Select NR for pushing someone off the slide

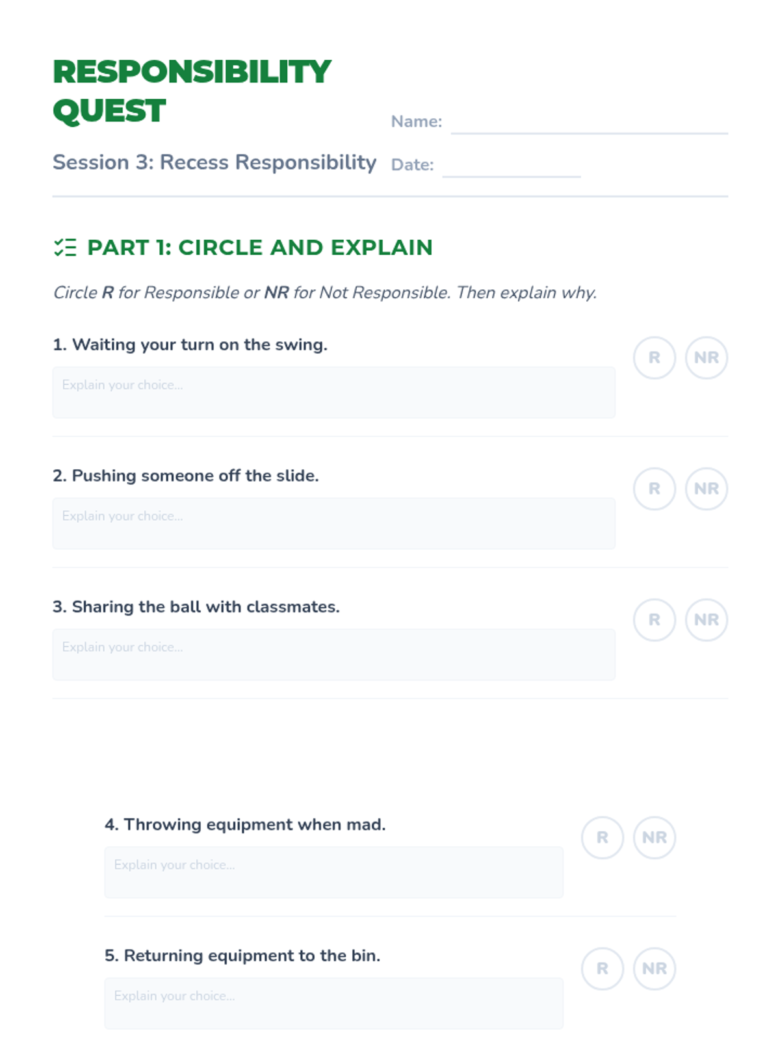pyautogui.click(x=707, y=489)
